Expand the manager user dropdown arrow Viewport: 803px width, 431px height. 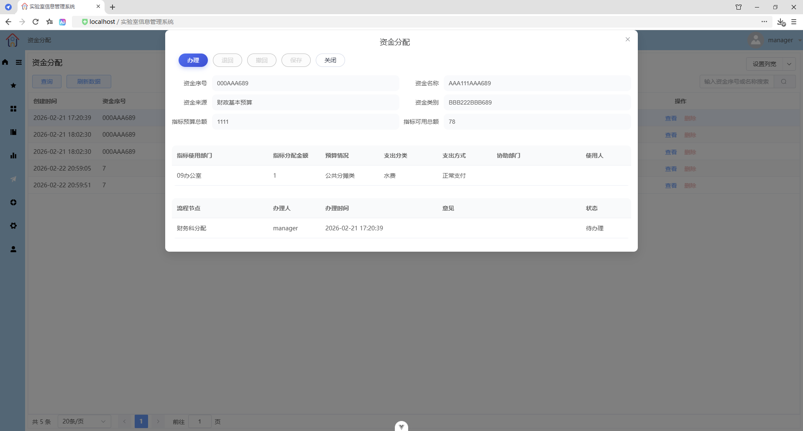coord(800,41)
